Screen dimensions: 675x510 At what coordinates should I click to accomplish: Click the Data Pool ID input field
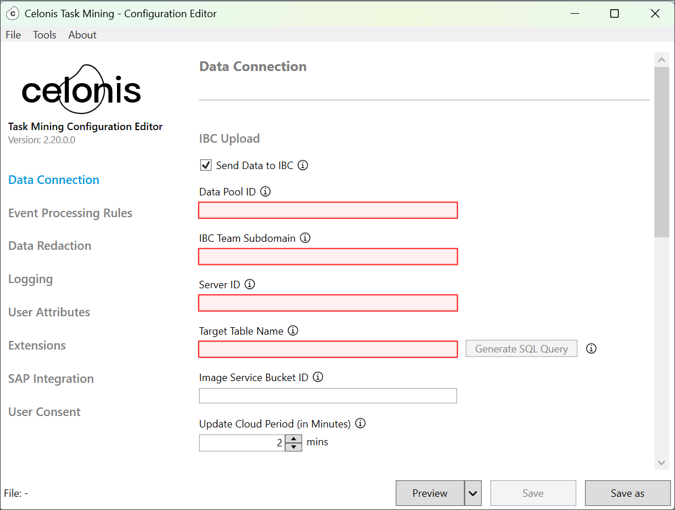pyautogui.click(x=327, y=210)
